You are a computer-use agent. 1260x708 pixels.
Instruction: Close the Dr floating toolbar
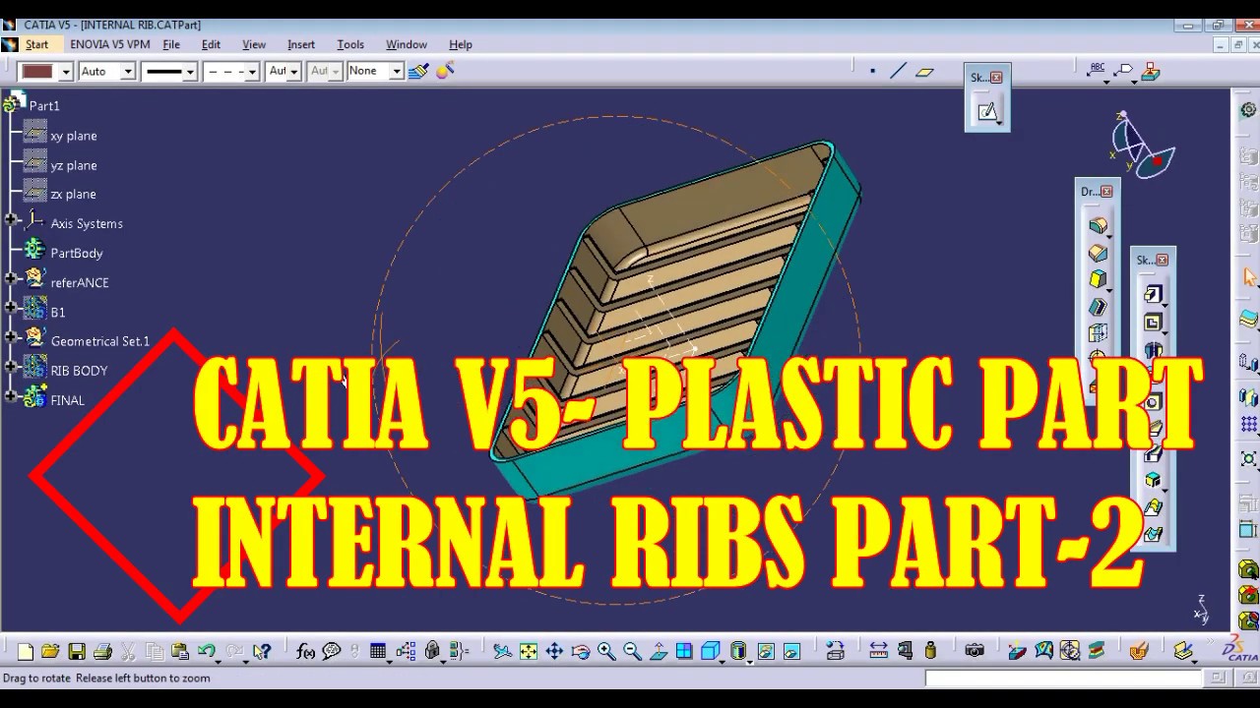pos(1107,192)
